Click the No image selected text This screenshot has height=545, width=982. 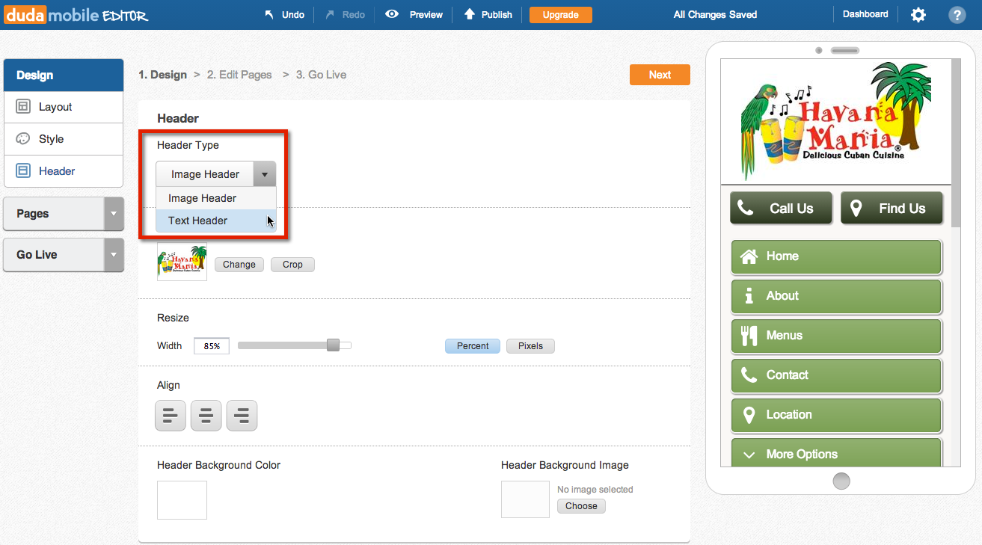[x=595, y=490]
